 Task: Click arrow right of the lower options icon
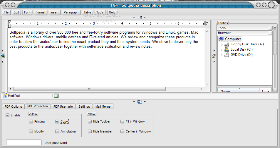pos(145,101)
